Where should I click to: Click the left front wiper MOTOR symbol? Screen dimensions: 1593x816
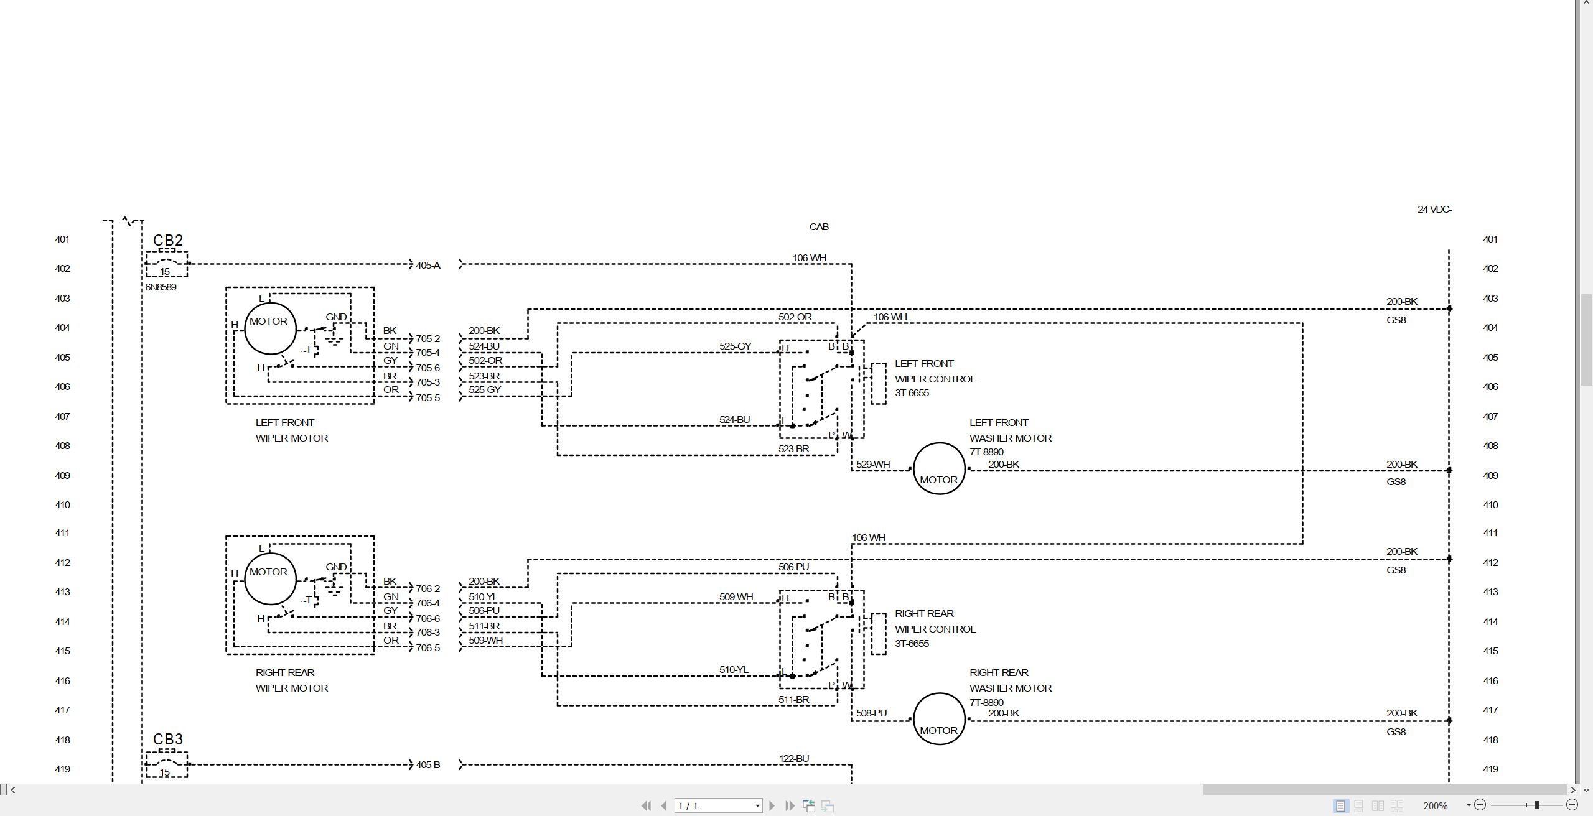(270, 328)
